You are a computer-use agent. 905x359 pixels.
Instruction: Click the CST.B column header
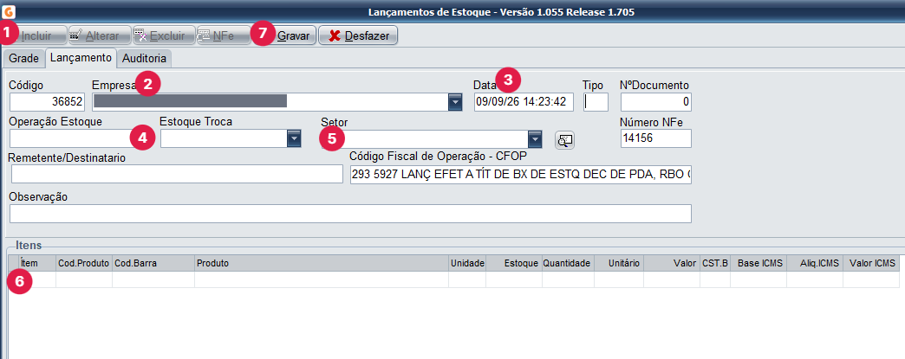[715, 263]
